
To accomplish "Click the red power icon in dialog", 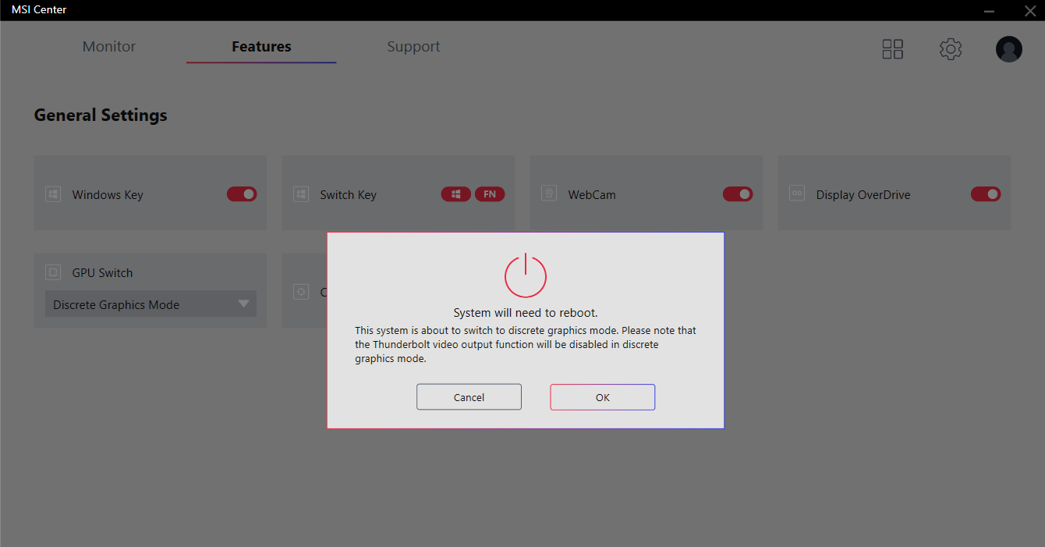I will click(x=525, y=275).
